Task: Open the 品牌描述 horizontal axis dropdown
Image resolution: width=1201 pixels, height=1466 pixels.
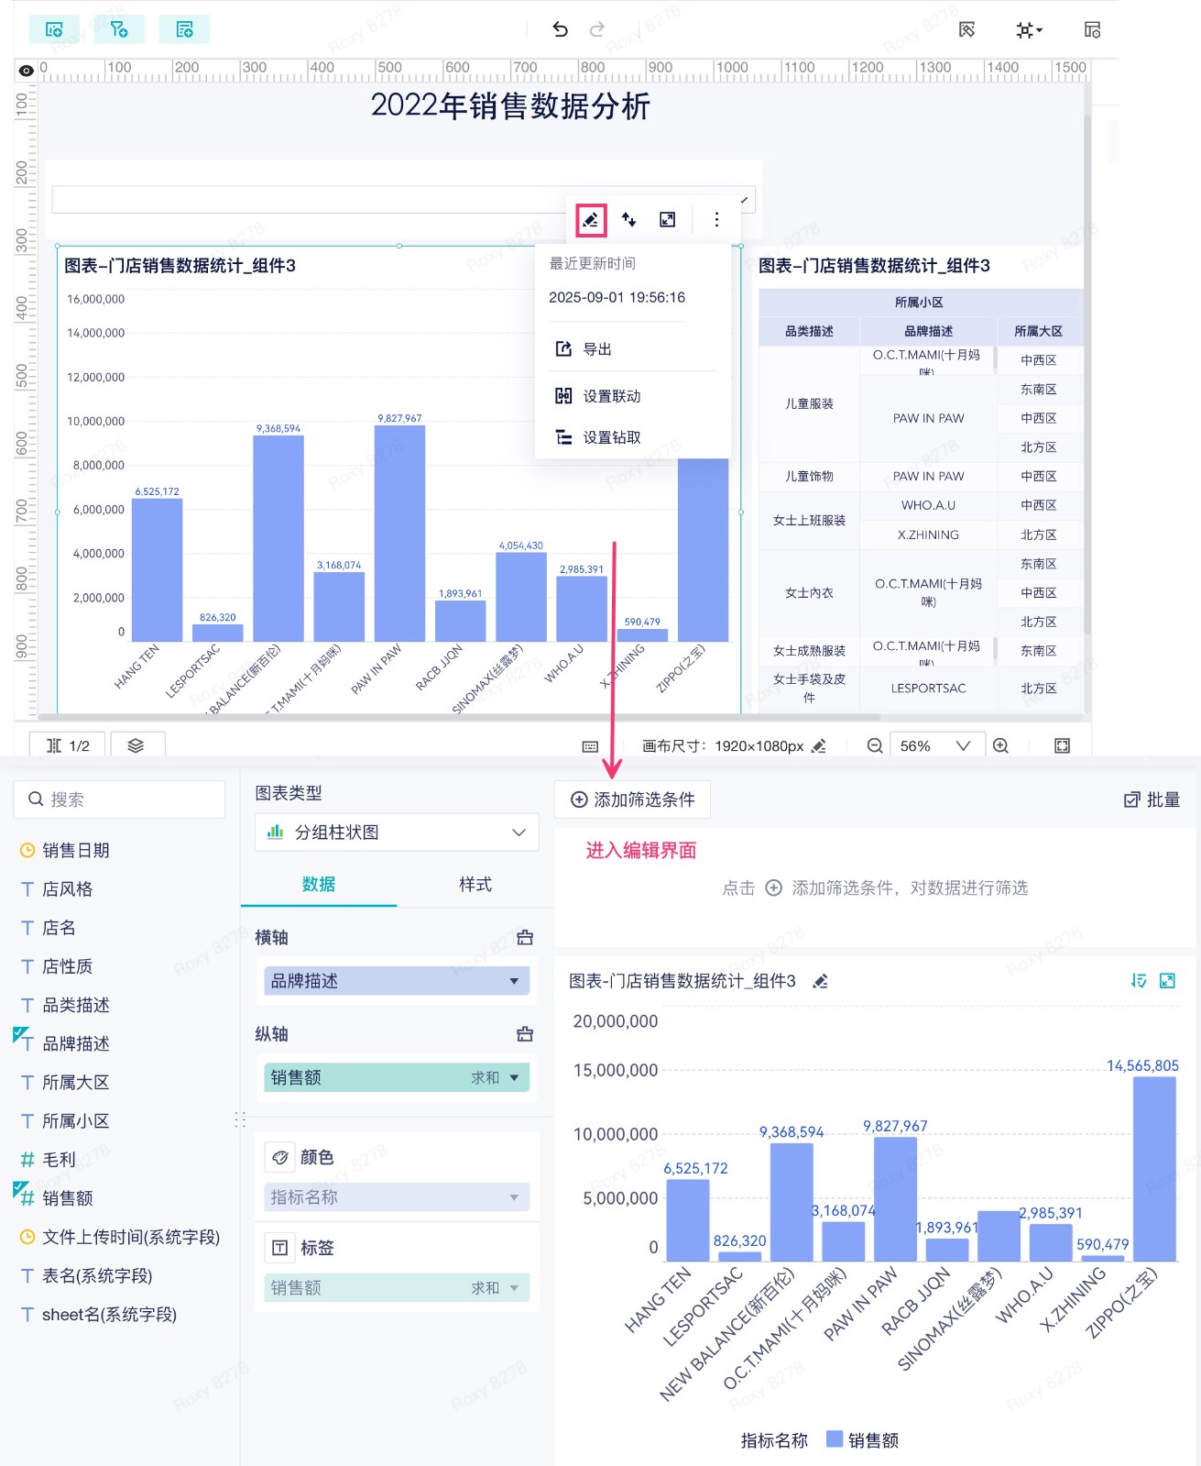Action: point(397,981)
